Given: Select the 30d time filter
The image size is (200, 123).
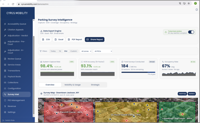Looking at the screenshot, I should 66,51.
